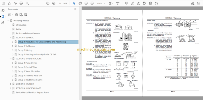Collapse the Workshop Manual tree node
Viewport: 203px width, 100px height.
pyautogui.click(x=8, y=21)
